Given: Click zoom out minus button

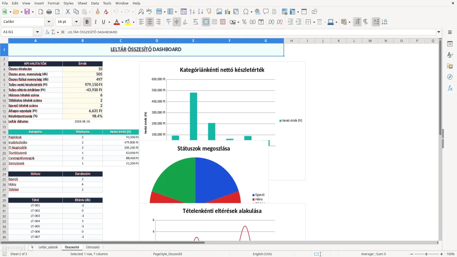Looking at the screenshot, I should 412,254.
